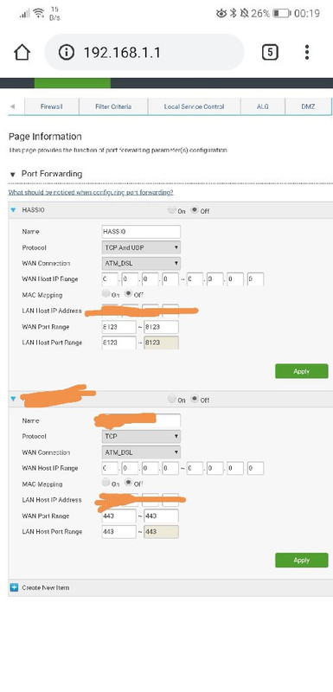
Task: Tap the Bluetooth status icon
Action: click(x=234, y=13)
